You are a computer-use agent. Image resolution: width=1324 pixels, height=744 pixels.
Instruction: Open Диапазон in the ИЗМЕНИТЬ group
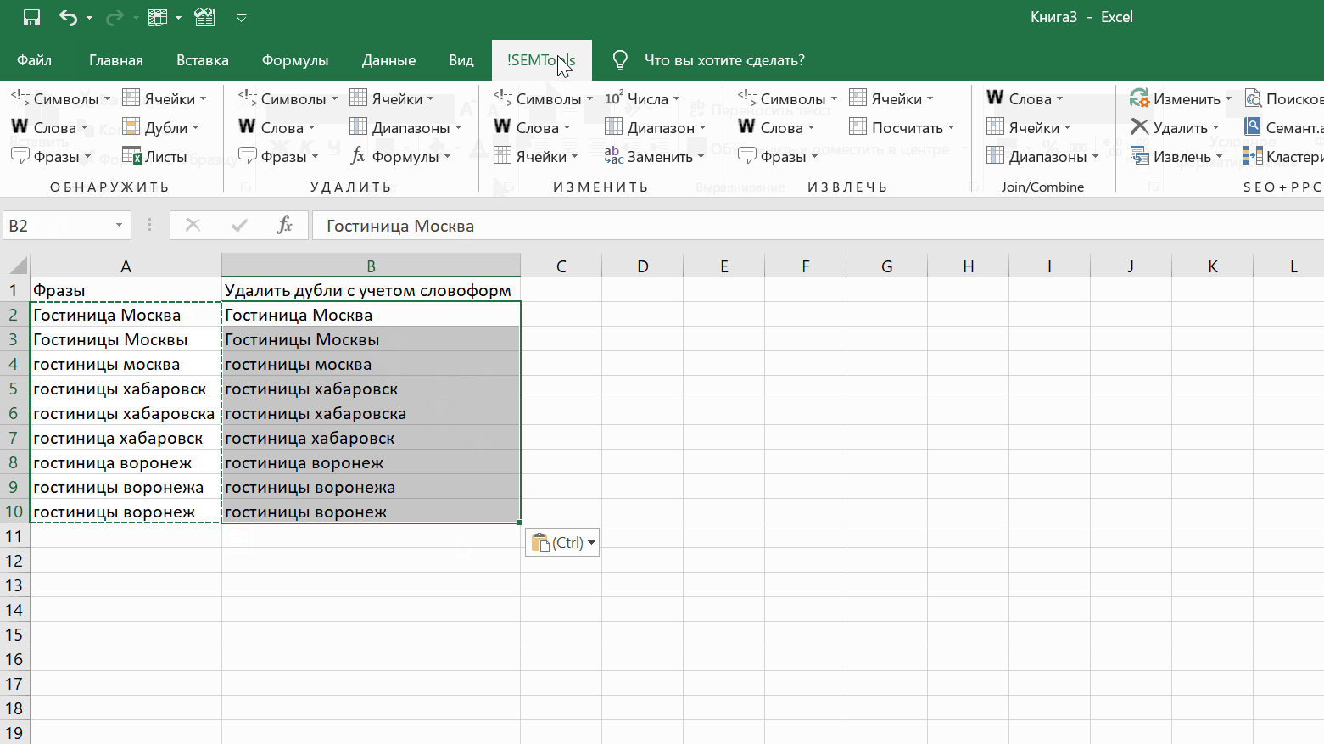point(656,128)
